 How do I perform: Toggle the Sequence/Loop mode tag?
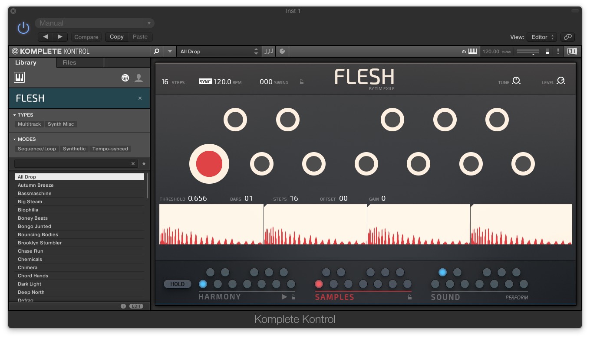coord(37,149)
